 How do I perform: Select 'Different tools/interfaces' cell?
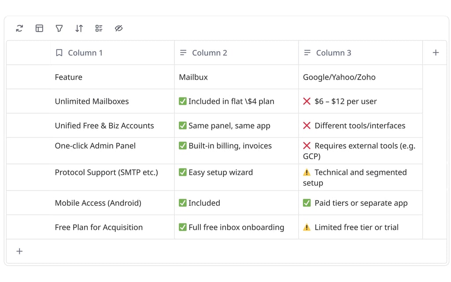[361, 126]
